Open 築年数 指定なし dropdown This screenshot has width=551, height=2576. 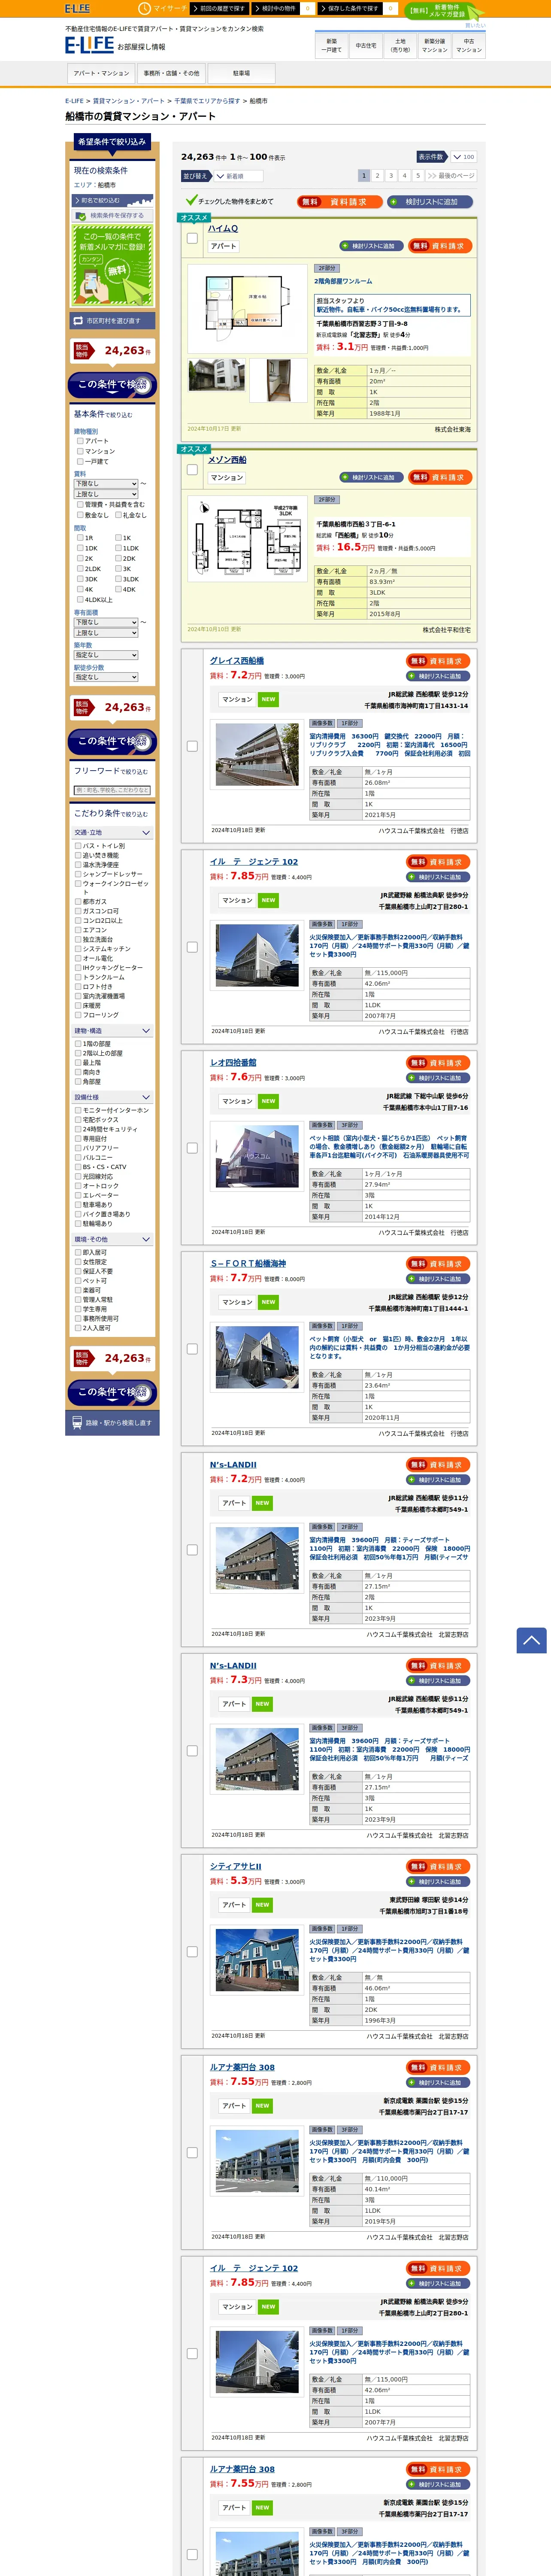(106, 655)
